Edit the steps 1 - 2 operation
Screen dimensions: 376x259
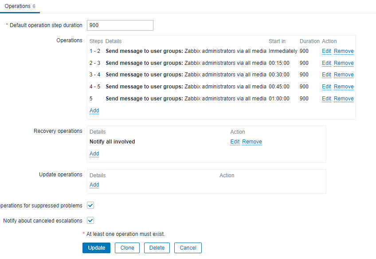click(x=326, y=51)
